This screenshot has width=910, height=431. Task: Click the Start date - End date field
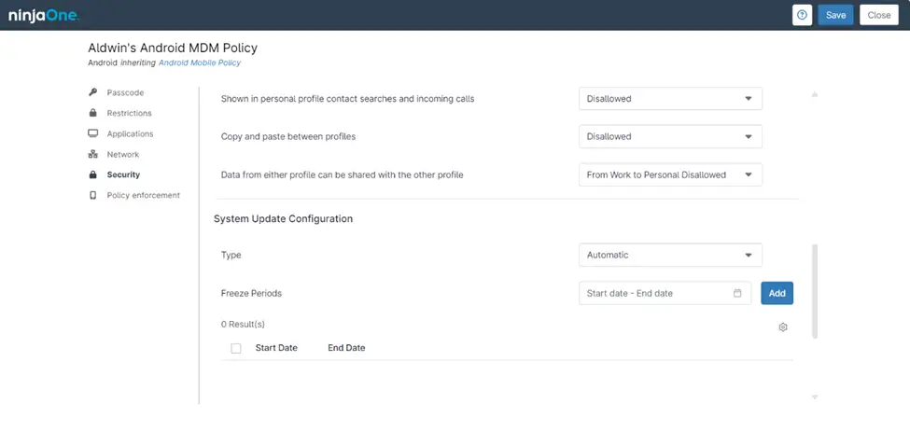click(665, 293)
